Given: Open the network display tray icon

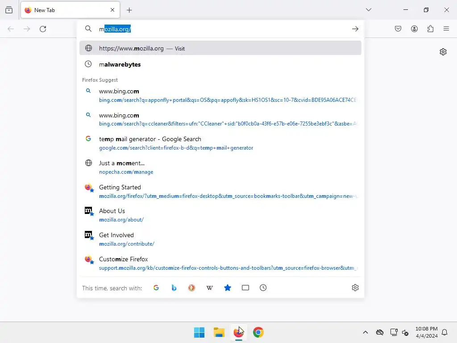Looking at the screenshot, I should click(394, 332).
